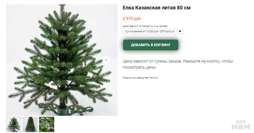Open the dropdown triangle for order sum pricing
The image size is (254, 133).
click(x=180, y=31)
